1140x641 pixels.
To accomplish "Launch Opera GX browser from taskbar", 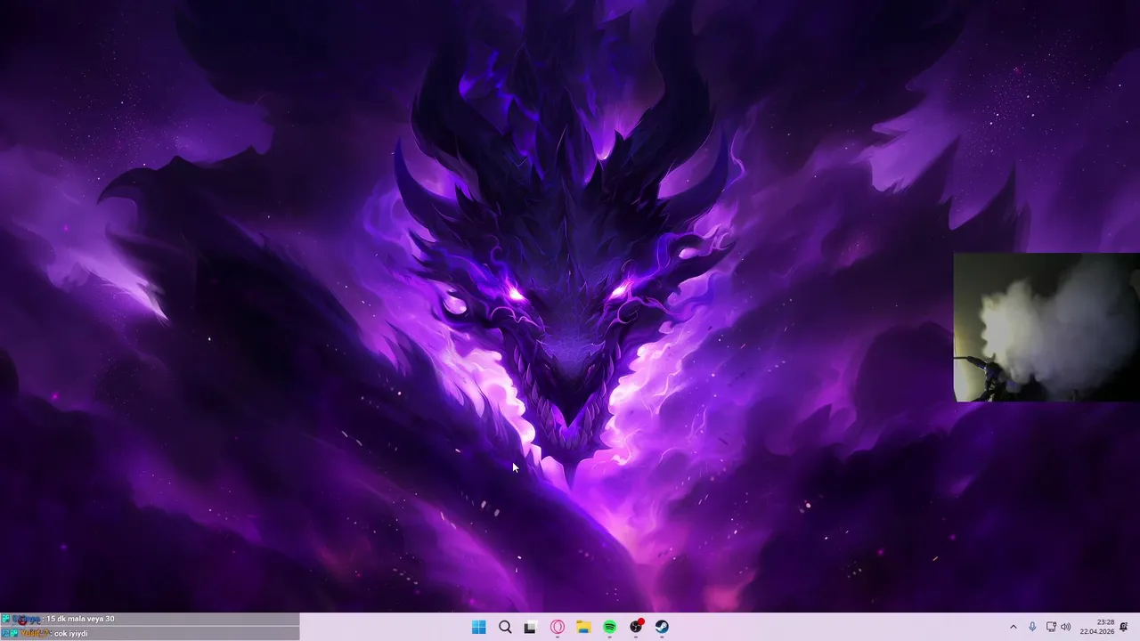I will coord(558,627).
